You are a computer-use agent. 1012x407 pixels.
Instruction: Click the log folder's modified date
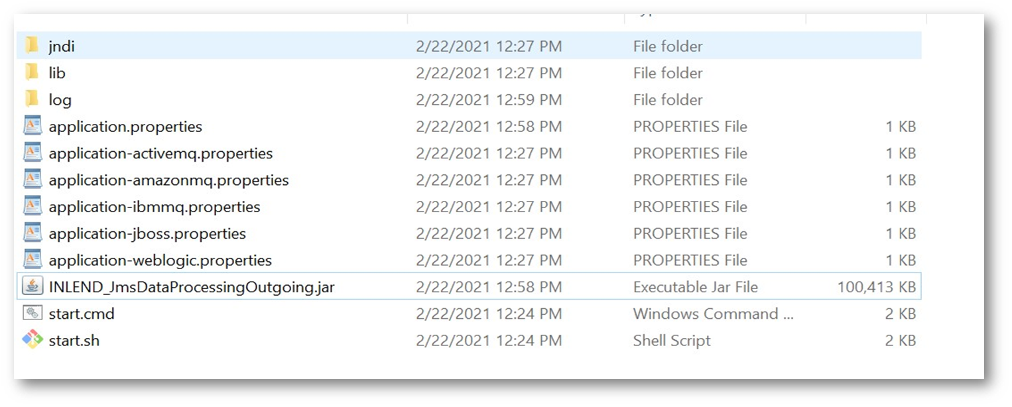point(489,100)
